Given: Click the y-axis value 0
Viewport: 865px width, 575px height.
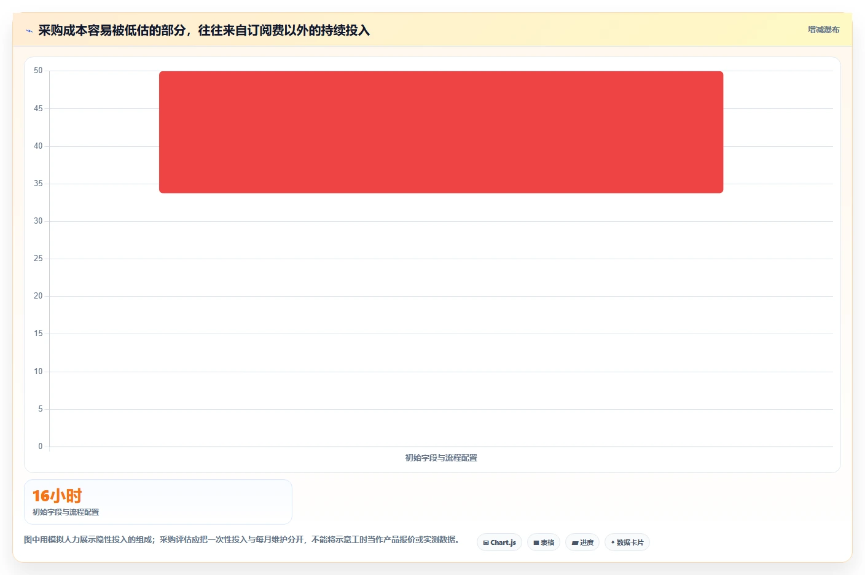Looking at the screenshot, I should [x=41, y=447].
